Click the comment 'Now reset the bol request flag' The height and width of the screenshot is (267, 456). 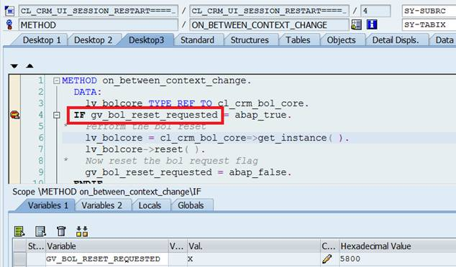click(172, 161)
